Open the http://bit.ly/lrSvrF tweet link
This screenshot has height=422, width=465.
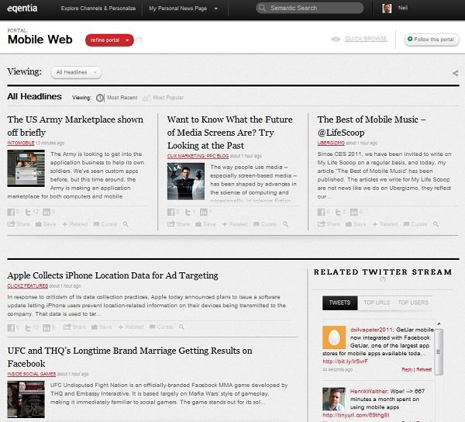pos(345,361)
